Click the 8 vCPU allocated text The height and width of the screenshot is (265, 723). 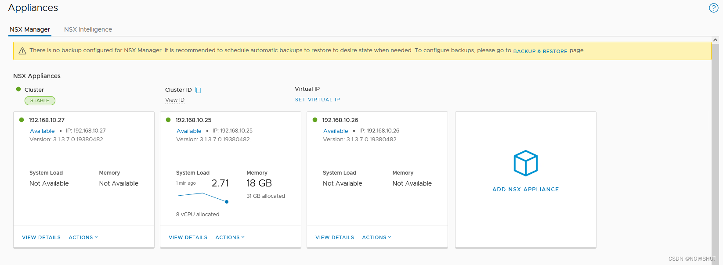[198, 215]
